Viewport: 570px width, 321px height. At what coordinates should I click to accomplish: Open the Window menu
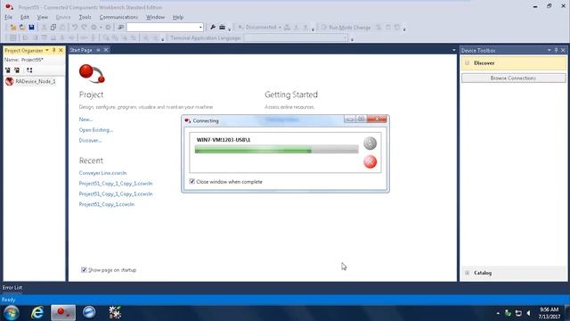[x=155, y=17]
